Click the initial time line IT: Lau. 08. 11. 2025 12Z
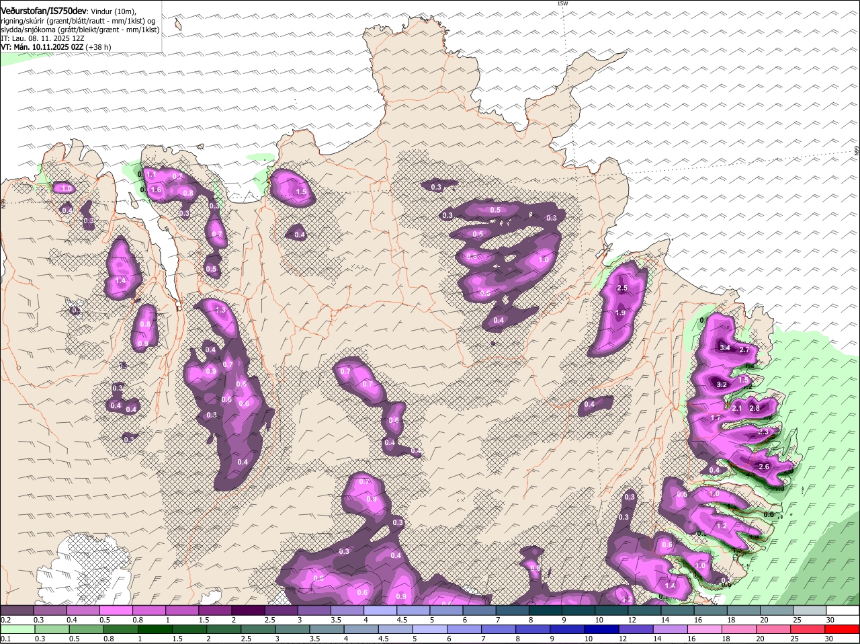 [42, 38]
